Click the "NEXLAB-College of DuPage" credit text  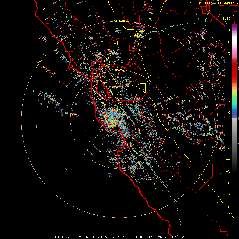click(212, 3)
